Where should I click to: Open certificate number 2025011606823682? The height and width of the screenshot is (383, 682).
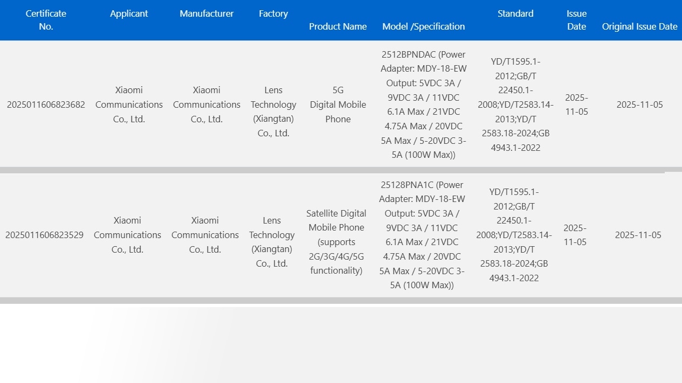point(46,105)
